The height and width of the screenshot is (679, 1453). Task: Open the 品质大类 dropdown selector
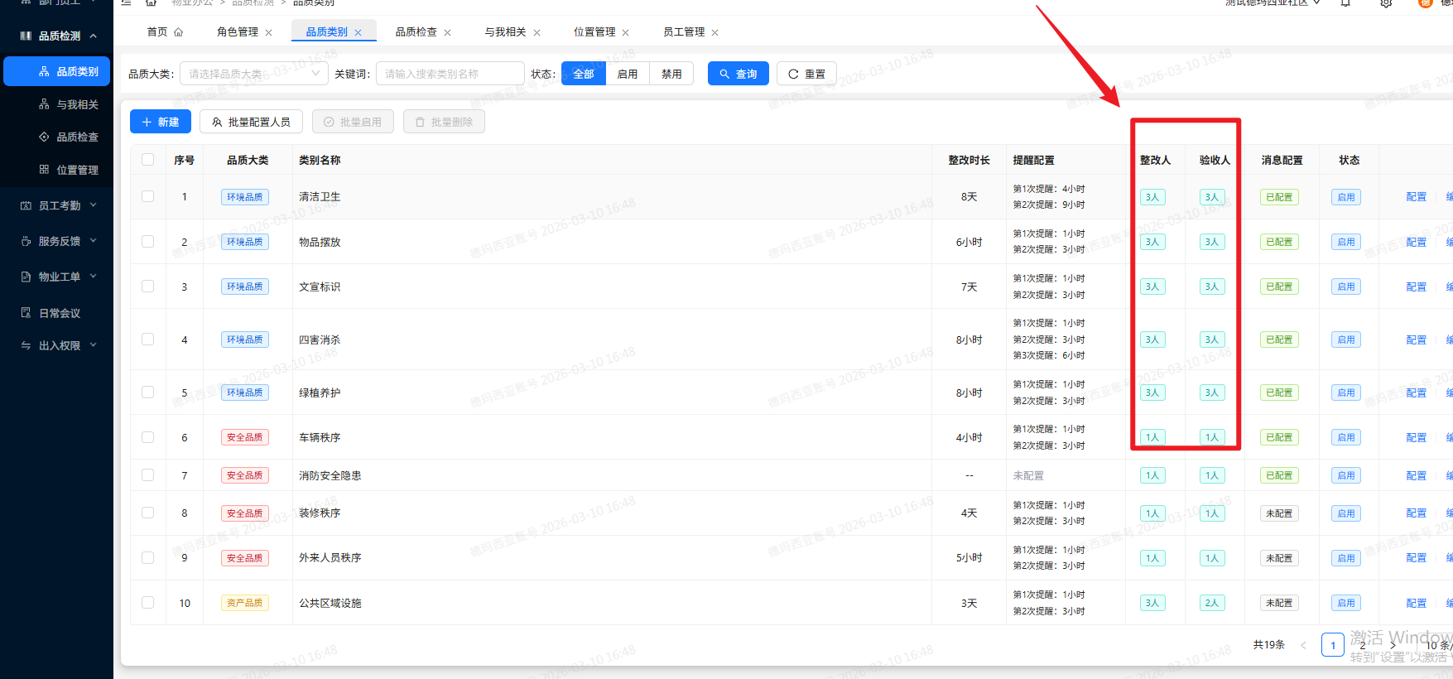pyautogui.click(x=253, y=74)
